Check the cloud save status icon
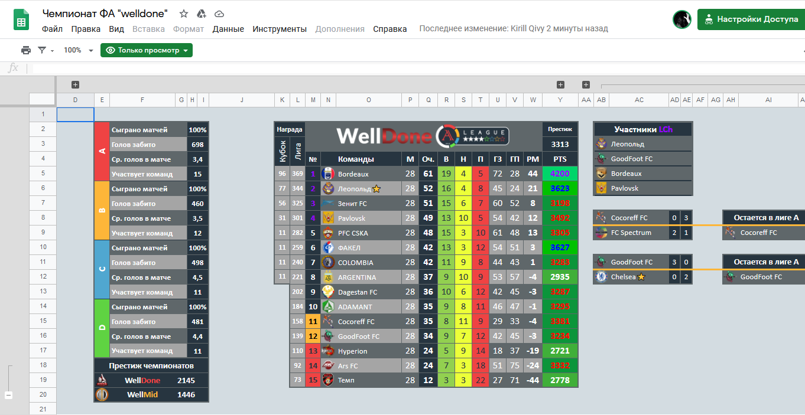 pyautogui.click(x=219, y=14)
